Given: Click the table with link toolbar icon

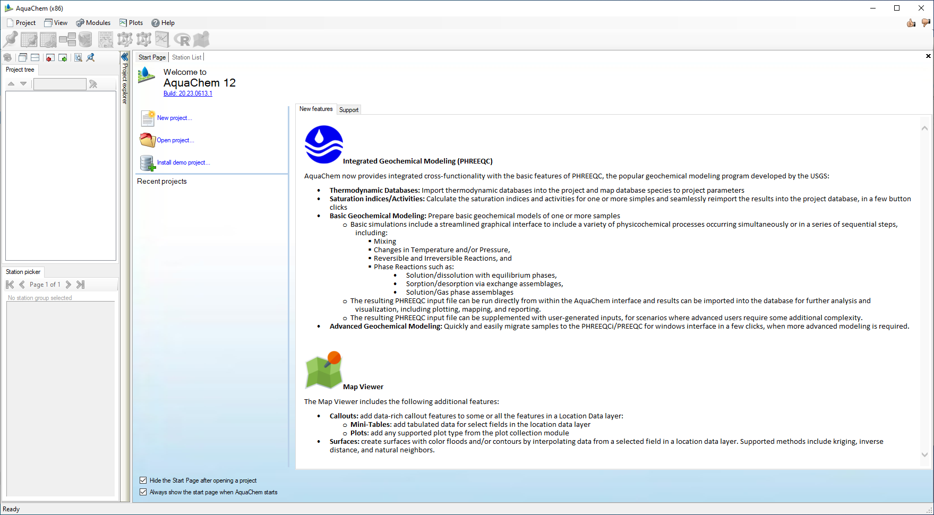Looking at the screenshot, I should click(x=48, y=39).
